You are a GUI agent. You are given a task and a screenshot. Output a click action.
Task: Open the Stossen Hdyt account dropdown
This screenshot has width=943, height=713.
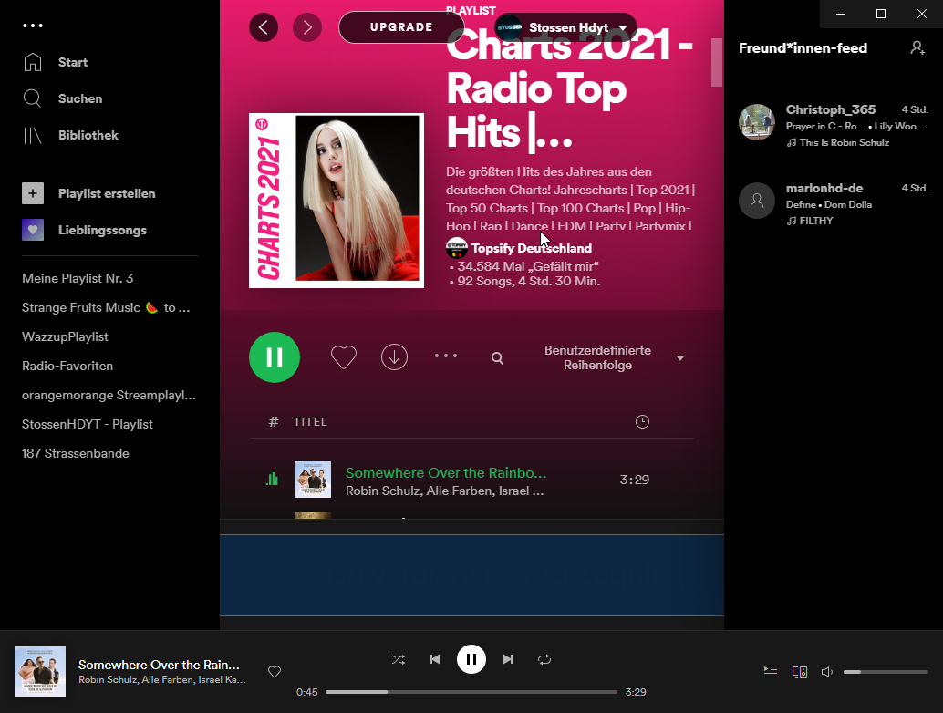click(565, 27)
